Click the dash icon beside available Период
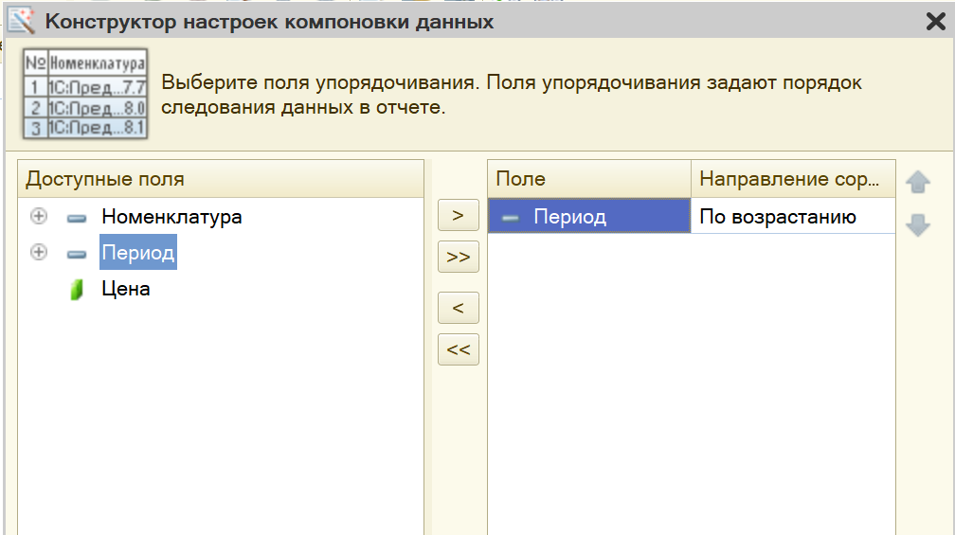This screenshot has width=955, height=535. click(77, 253)
